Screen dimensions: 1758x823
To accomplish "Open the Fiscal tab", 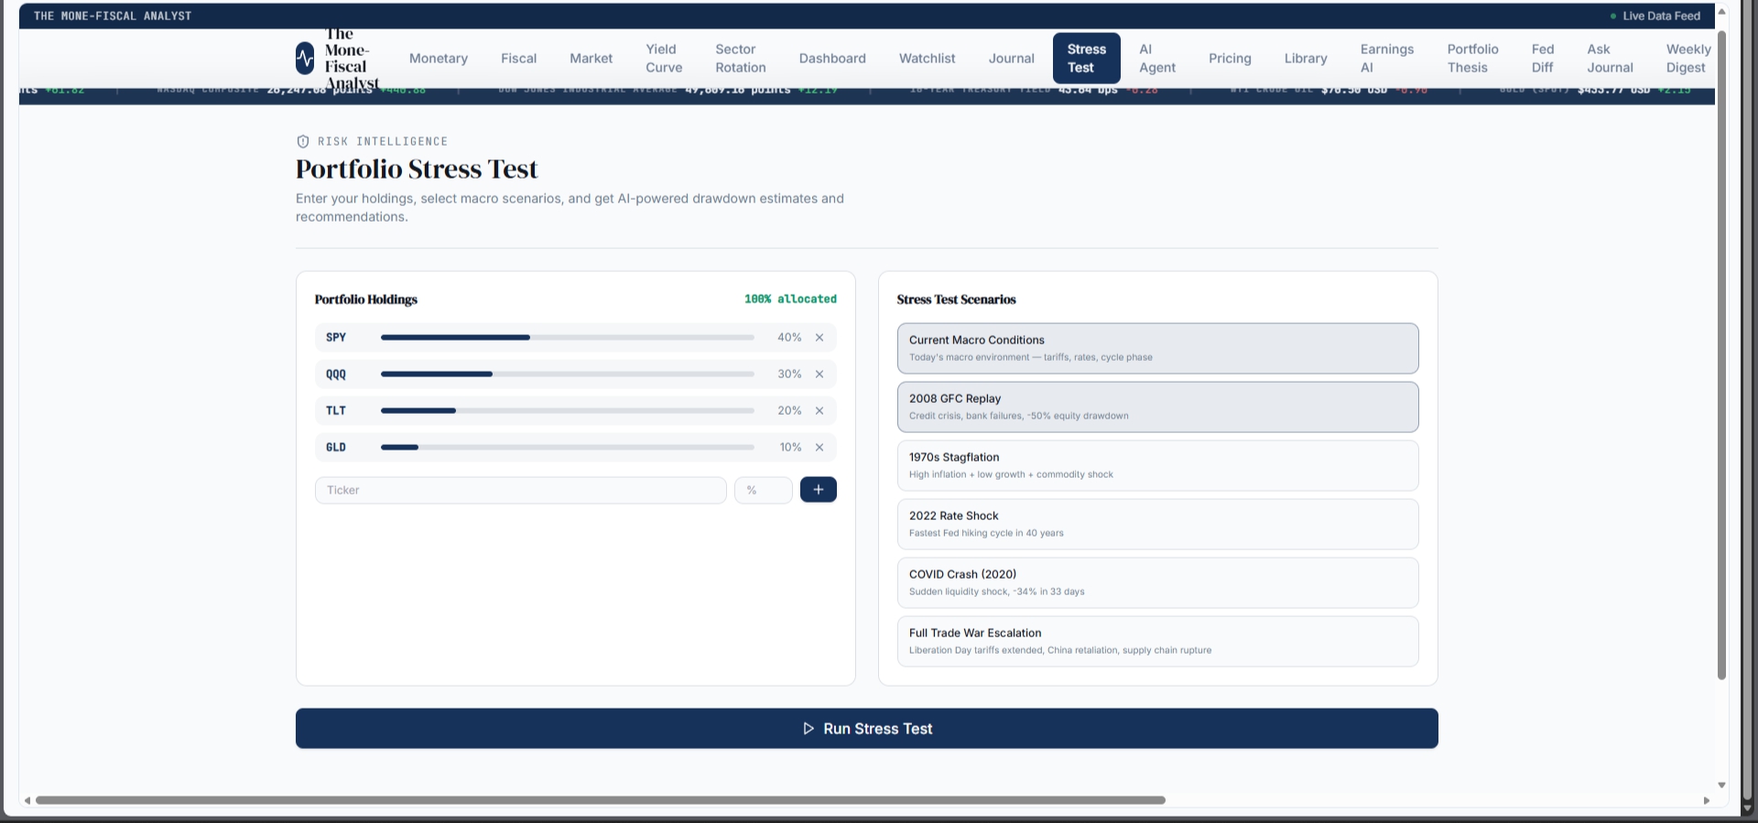I will pyautogui.click(x=518, y=59).
